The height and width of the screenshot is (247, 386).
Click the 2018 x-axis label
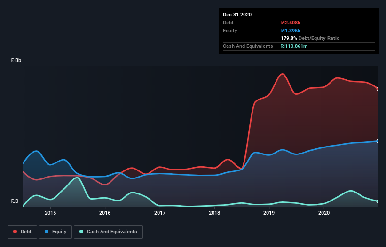[214, 213]
